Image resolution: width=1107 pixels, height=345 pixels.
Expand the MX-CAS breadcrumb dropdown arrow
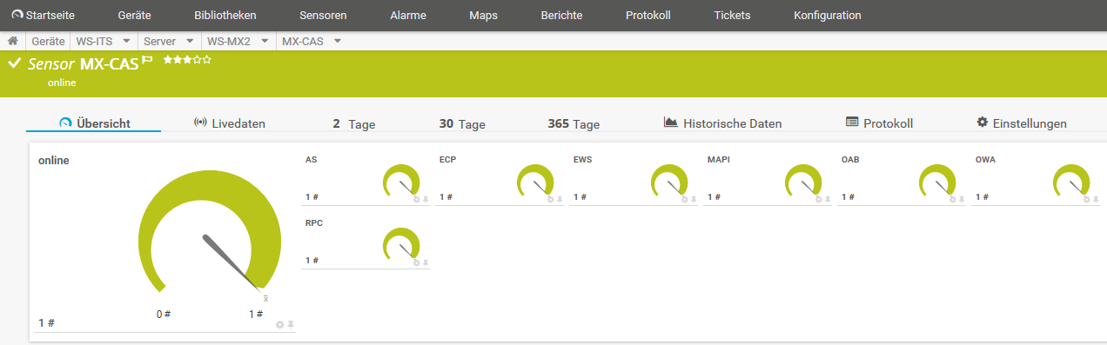[x=337, y=41]
